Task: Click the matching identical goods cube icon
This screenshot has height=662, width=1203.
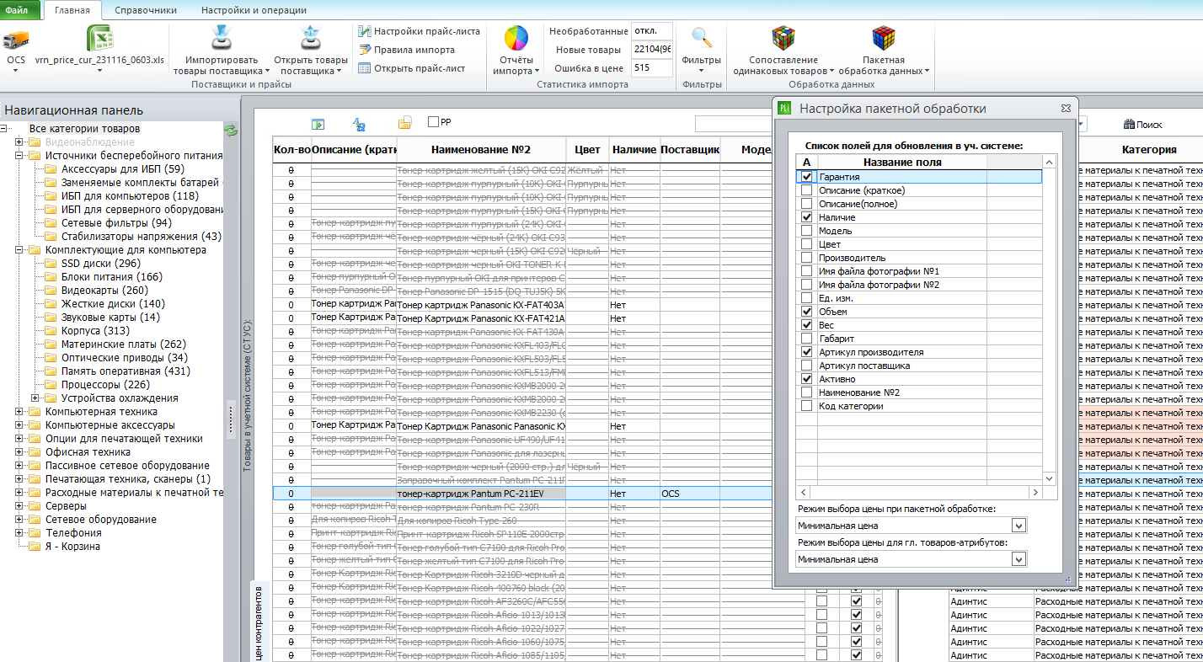Action: pos(785,39)
